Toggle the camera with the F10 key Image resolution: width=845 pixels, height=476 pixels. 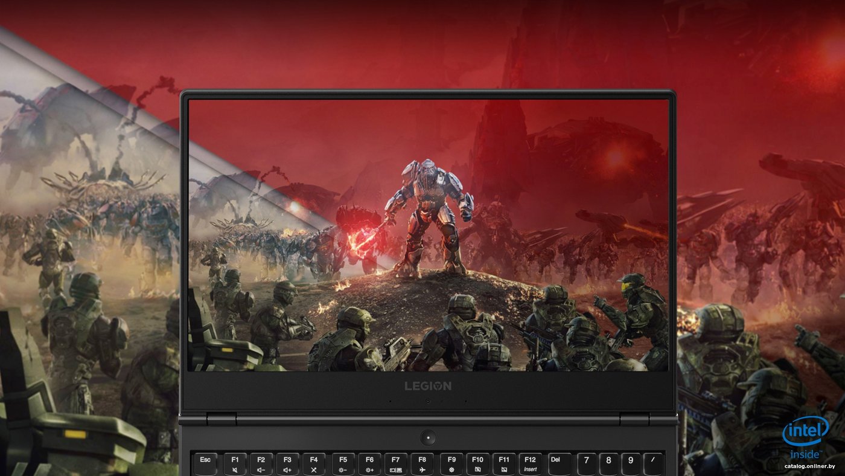(x=477, y=464)
